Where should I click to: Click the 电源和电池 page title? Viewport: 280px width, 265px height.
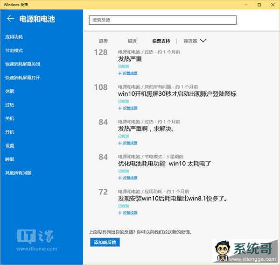click(x=37, y=19)
